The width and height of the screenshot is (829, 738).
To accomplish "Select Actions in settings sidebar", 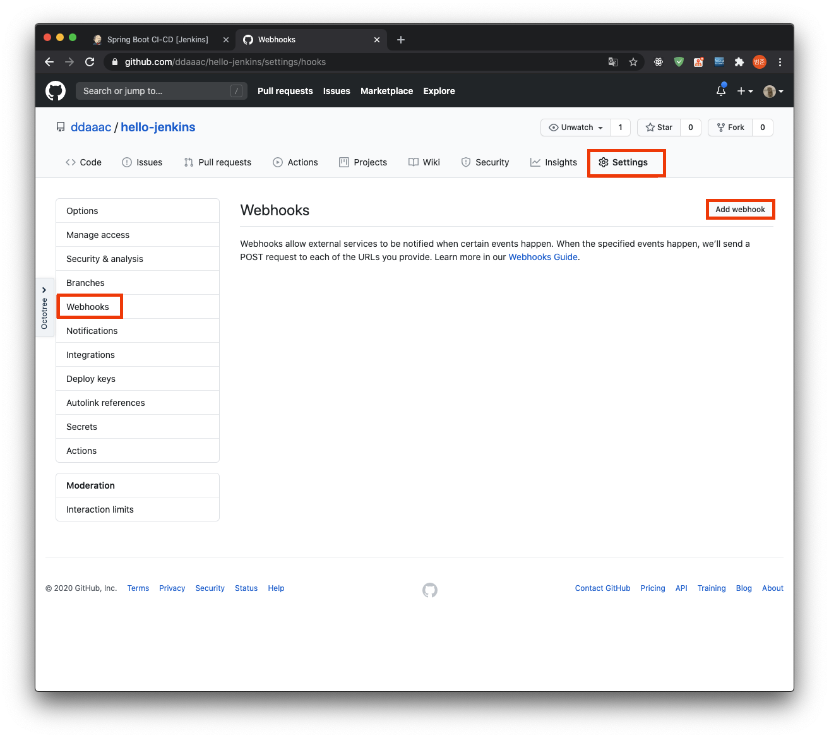I will 138,451.
